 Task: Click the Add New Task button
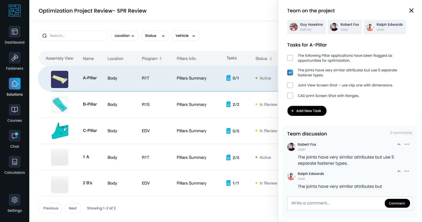[307, 111]
